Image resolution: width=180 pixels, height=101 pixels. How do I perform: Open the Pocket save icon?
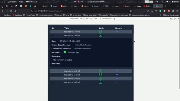[x=148, y=11]
